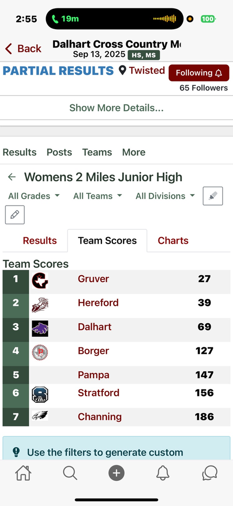
Task: Click the pencil edit icon button
Action: pyautogui.click(x=14, y=214)
